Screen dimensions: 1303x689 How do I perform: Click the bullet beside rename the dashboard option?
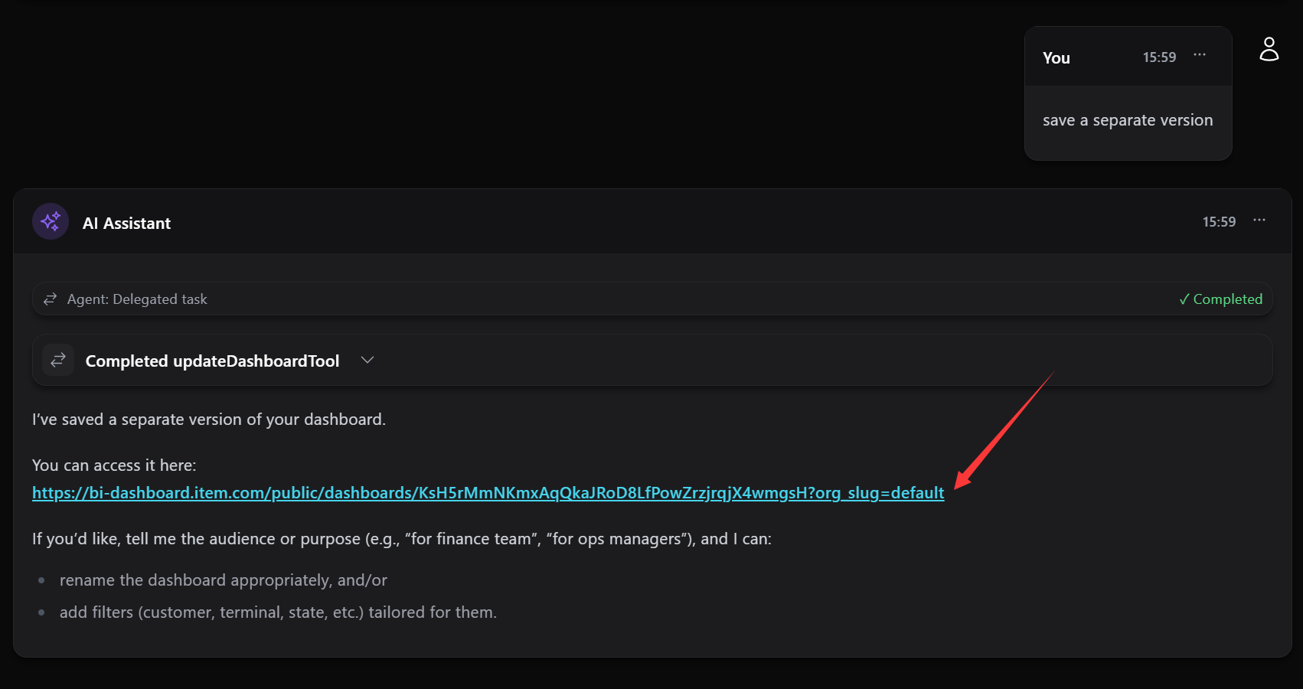(41, 580)
